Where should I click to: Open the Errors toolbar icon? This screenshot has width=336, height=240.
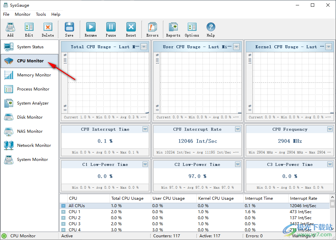pos(152,27)
